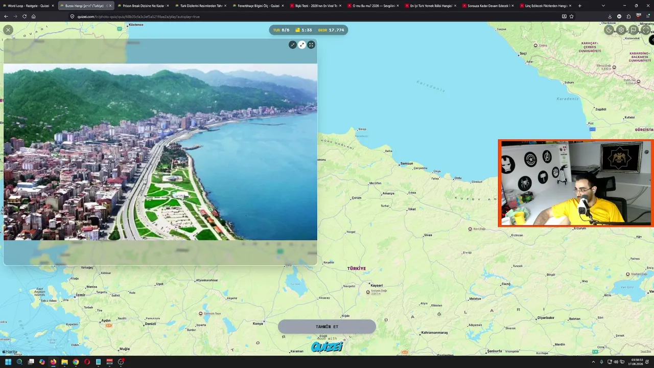This screenshot has height=368, width=654.
Task: Click the 1:33 countdown timer
Action: (303, 30)
